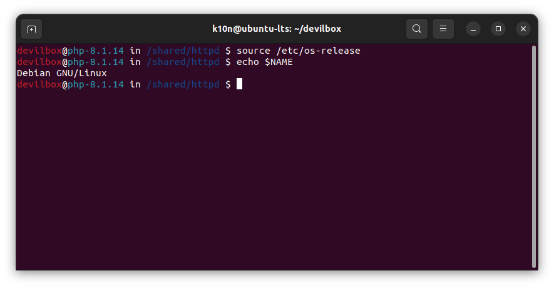Click the block cursor at the prompt
This screenshot has height=288, width=554.
(x=239, y=84)
